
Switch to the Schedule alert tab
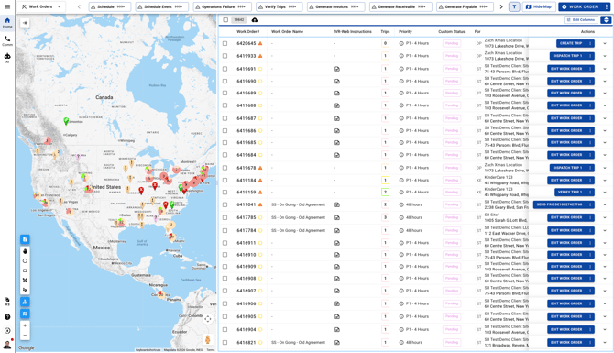110,6
